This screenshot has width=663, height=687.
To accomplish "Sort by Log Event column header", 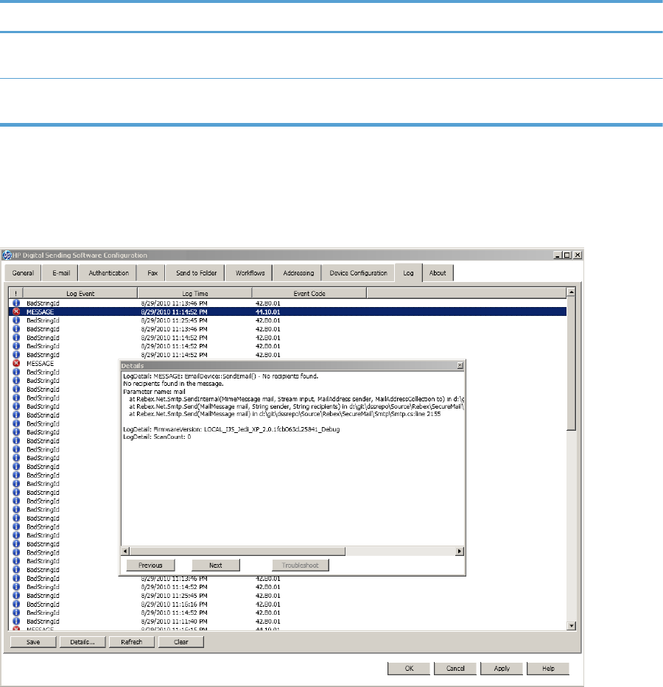I will (x=80, y=294).
